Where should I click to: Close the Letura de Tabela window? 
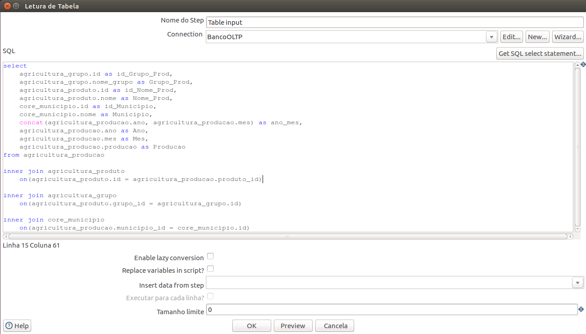(x=7, y=6)
